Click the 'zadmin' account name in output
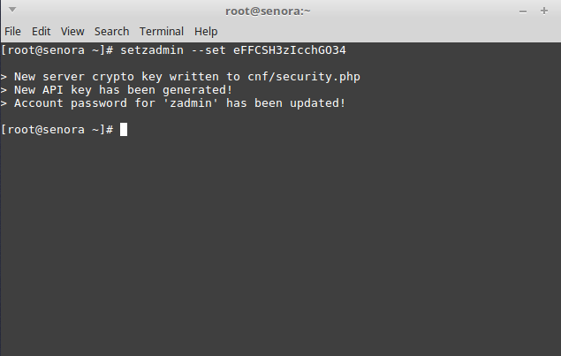 tap(190, 103)
